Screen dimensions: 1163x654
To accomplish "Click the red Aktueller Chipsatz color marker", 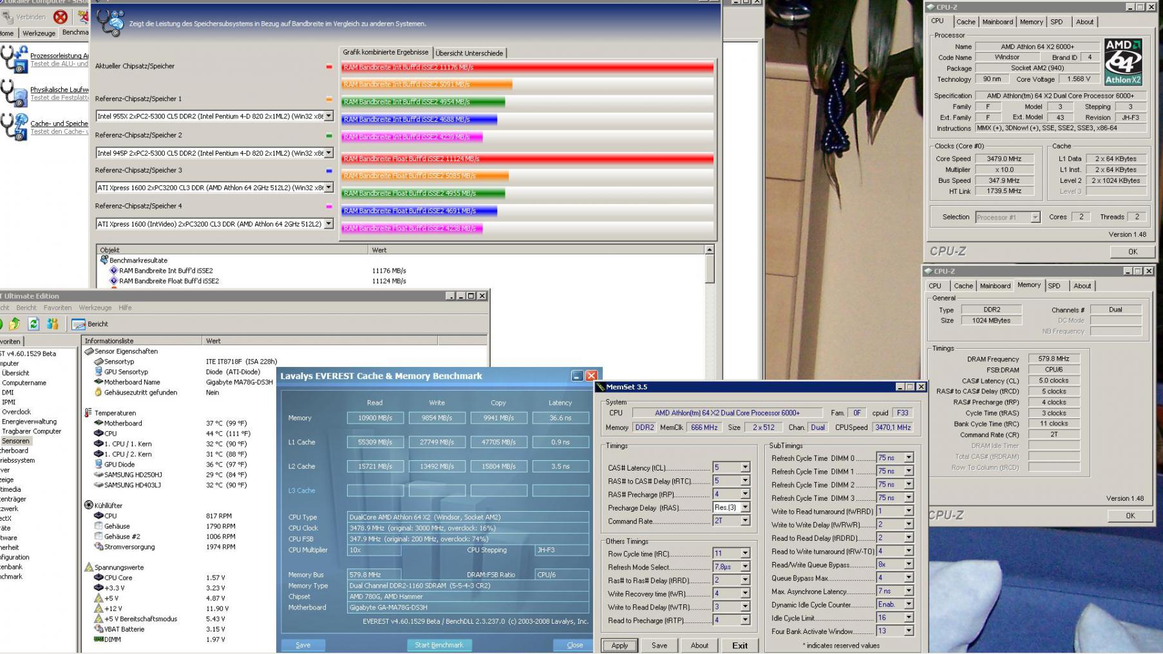I will [x=329, y=66].
